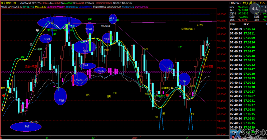Toggle the 中线之王 indicator collapse box

[9, 6]
